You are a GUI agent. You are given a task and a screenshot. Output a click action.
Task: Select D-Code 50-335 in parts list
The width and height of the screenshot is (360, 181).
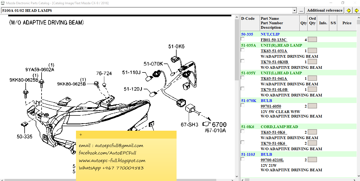click(x=247, y=34)
